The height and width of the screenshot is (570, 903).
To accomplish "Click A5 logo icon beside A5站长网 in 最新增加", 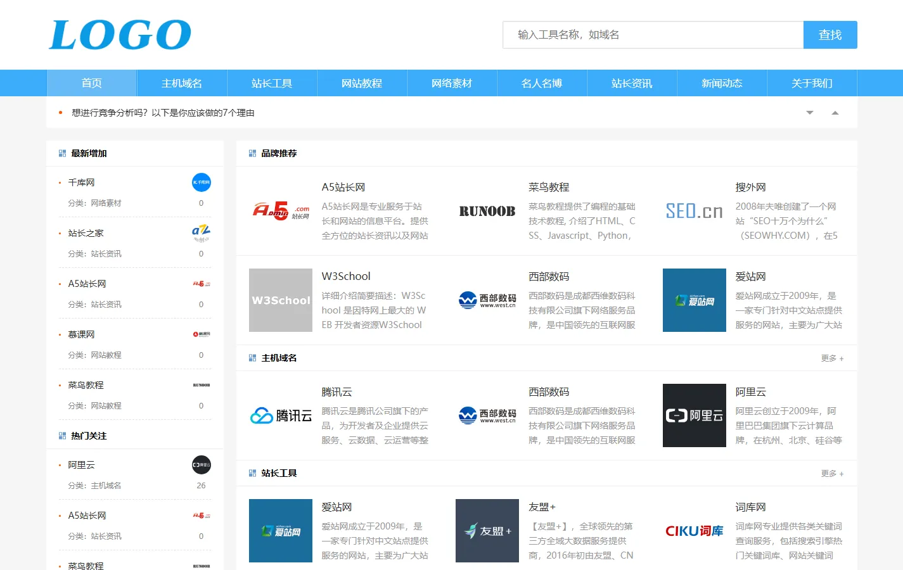I will [202, 284].
